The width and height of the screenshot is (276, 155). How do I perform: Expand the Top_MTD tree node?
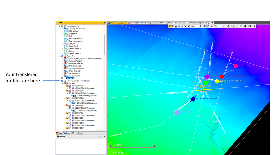pos(62,43)
